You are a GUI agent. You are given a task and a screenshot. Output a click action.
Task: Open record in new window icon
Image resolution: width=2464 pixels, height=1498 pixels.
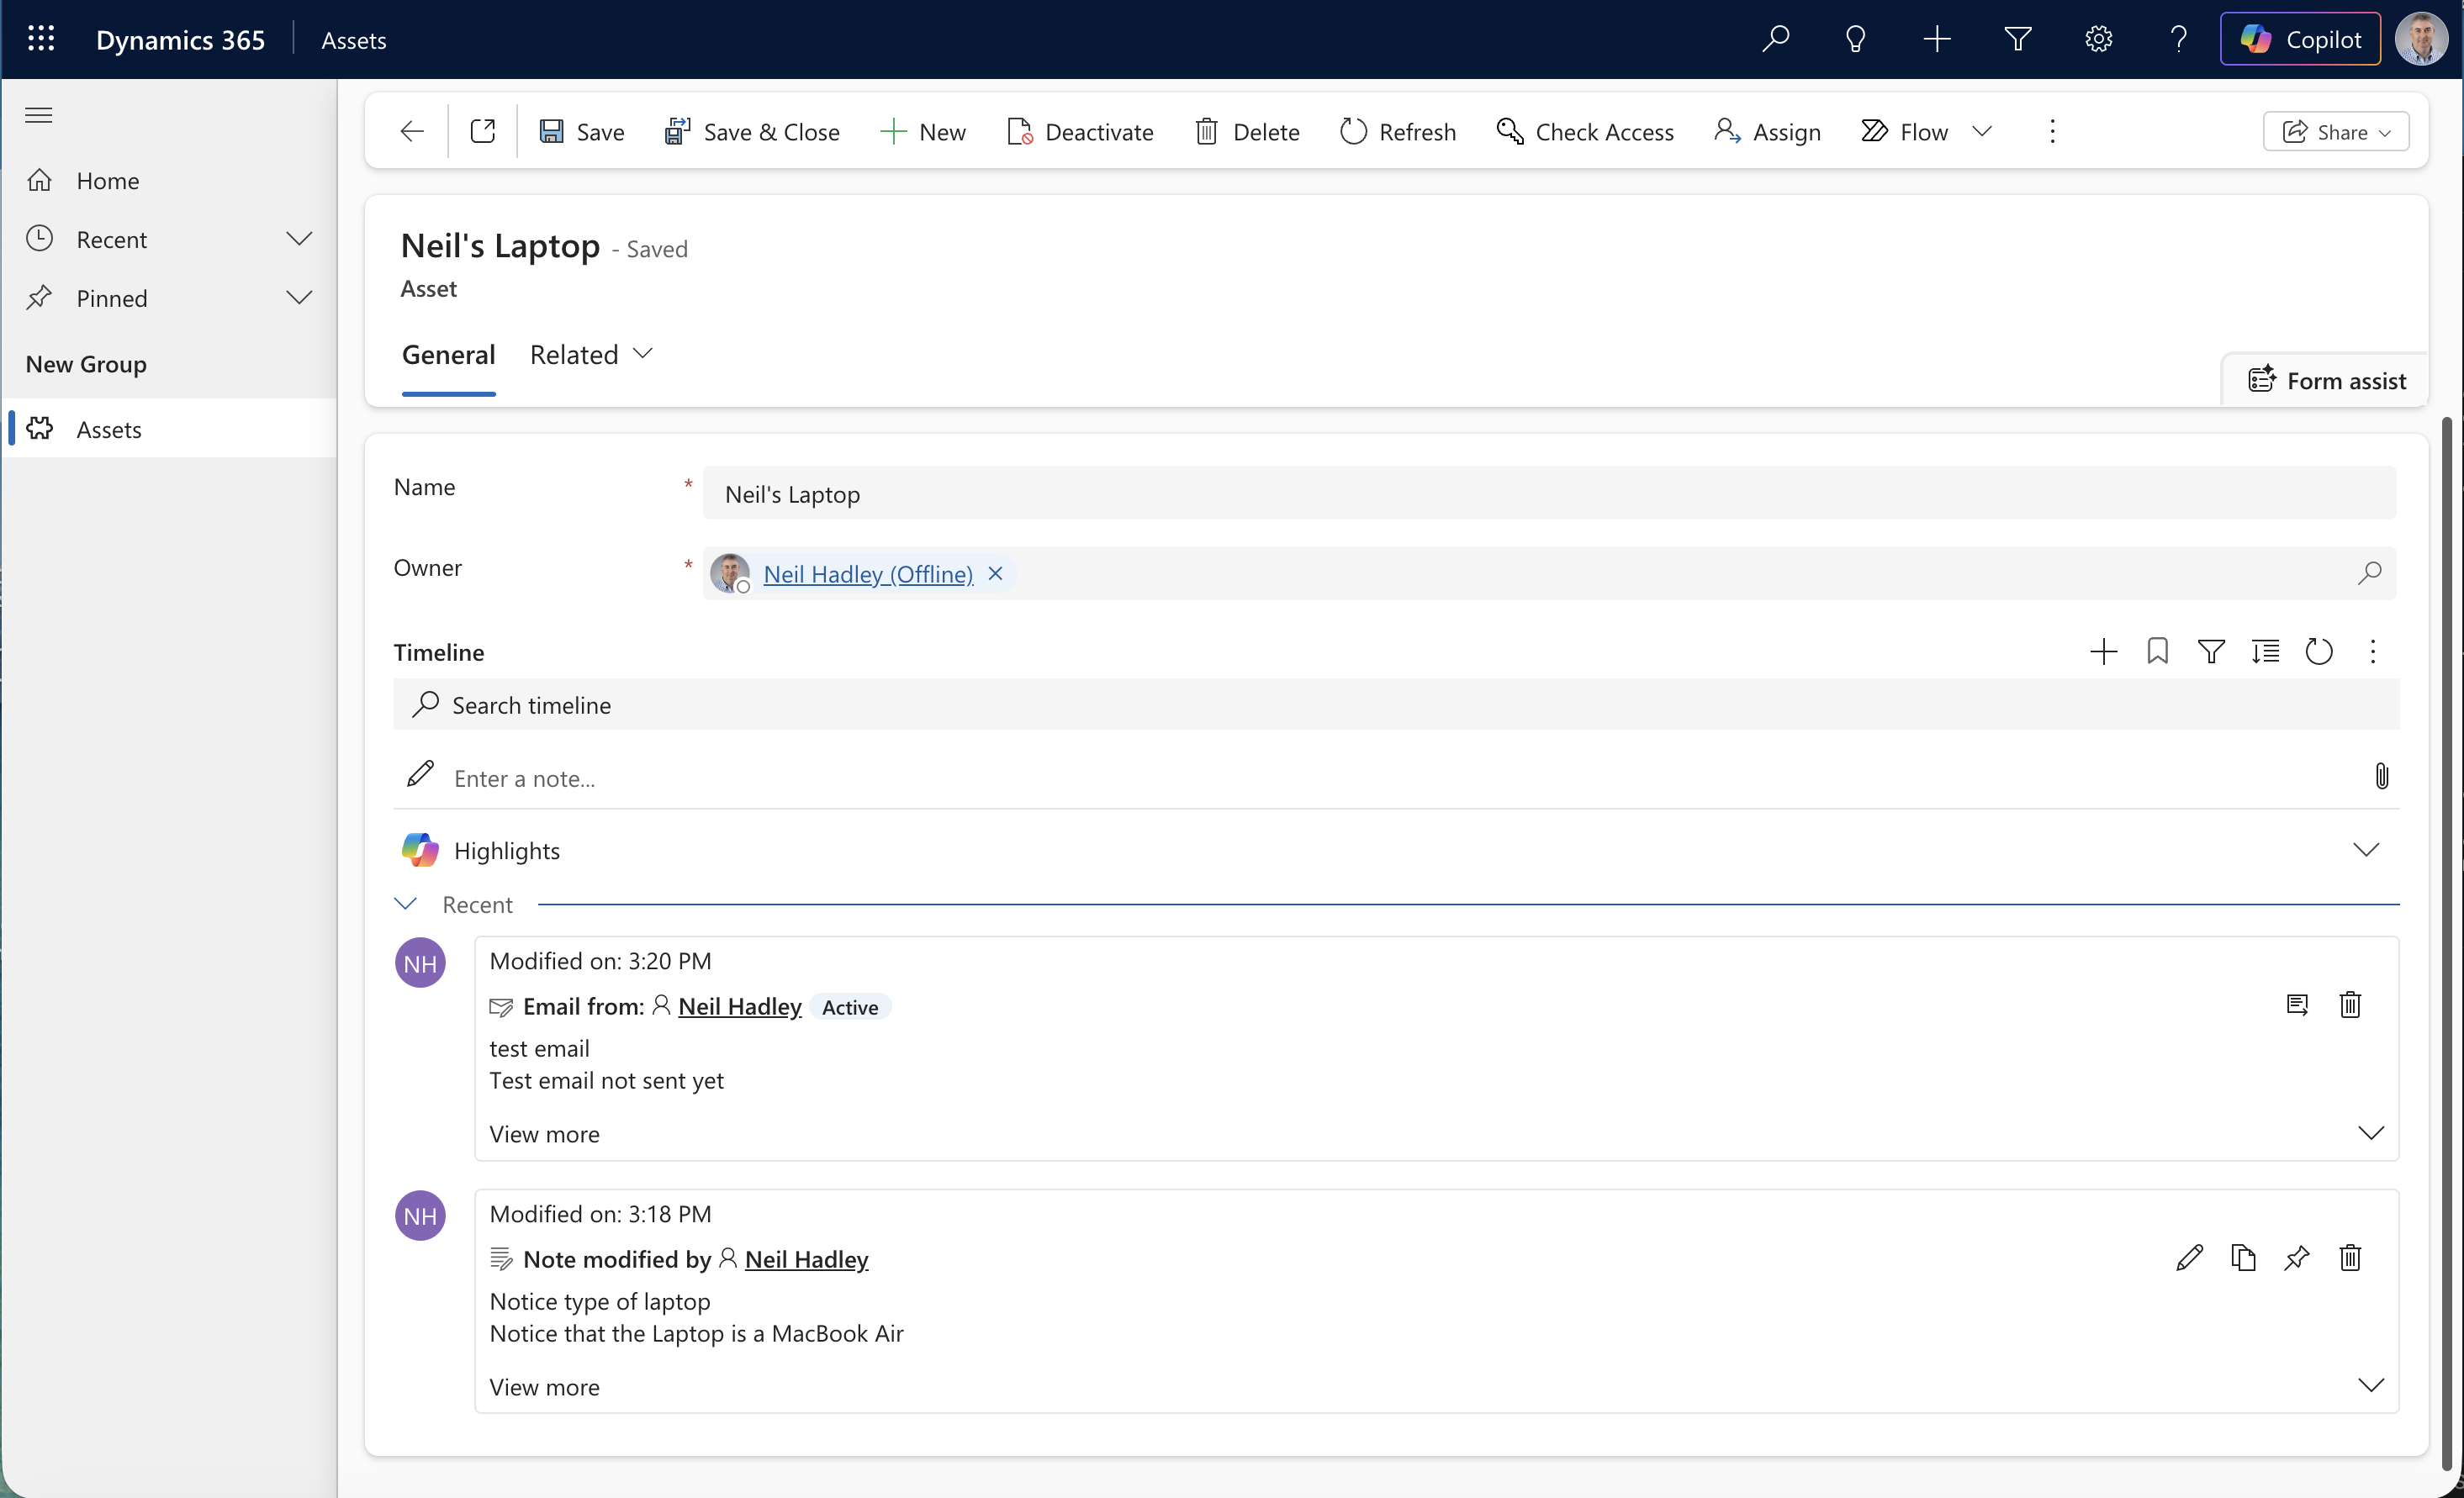point(483,131)
